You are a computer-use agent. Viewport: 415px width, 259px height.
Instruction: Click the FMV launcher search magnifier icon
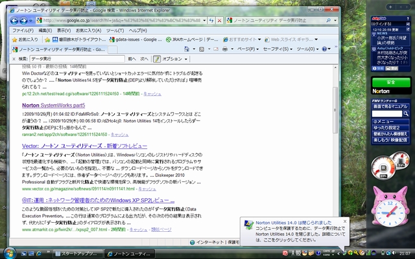click(406, 114)
